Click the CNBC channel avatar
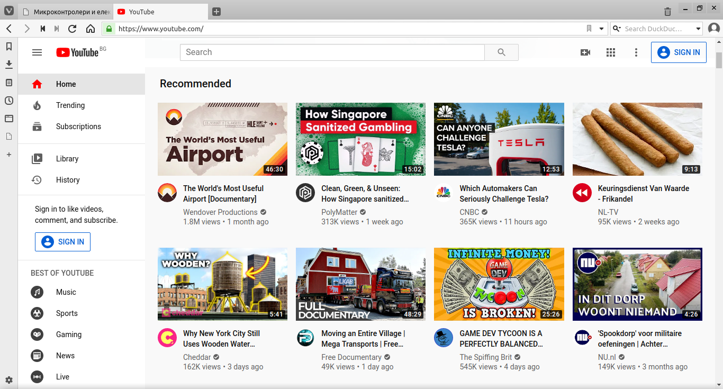This screenshot has height=389, width=723. tap(444, 193)
